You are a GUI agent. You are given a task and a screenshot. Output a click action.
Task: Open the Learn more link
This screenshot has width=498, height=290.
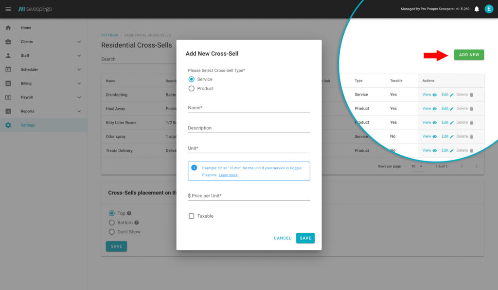pos(228,175)
